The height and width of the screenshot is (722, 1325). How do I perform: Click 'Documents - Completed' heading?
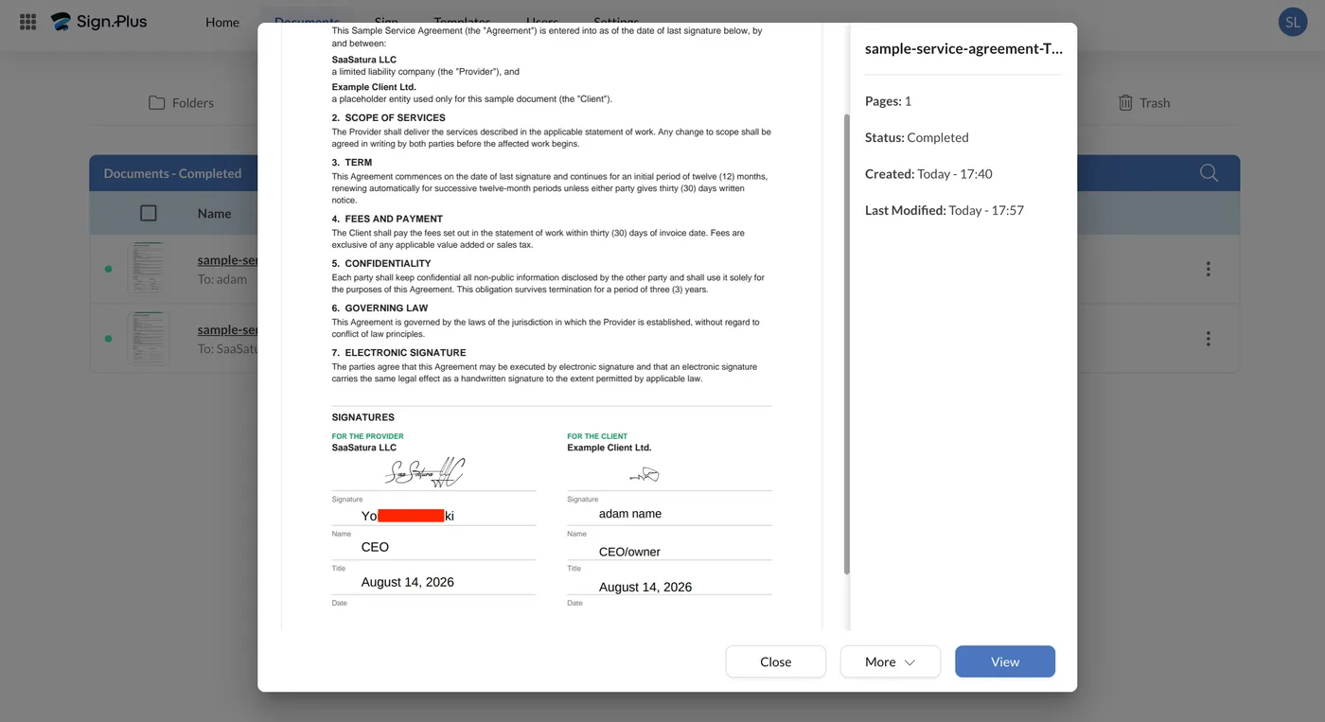pyautogui.click(x=172, y=173)
